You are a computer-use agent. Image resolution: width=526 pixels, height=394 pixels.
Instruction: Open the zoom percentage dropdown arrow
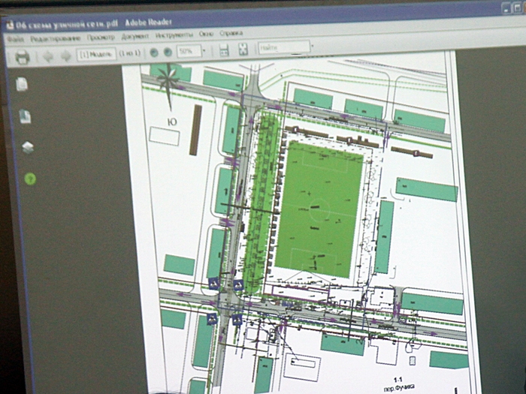coord(204,51)
